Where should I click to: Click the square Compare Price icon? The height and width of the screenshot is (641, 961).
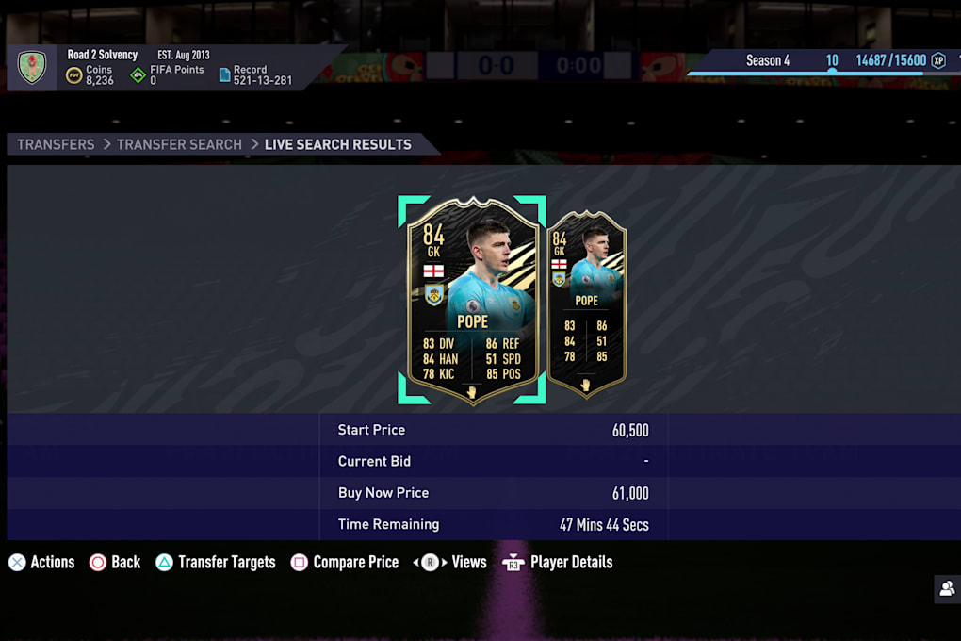(x=299, y=563)
